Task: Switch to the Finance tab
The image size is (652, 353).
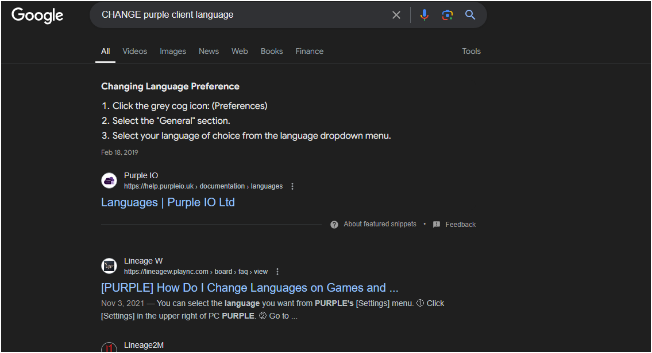Action: pyautogui.click(x=310, y=51)
